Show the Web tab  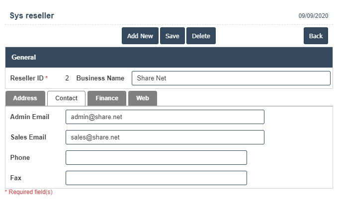click(143, 98)
